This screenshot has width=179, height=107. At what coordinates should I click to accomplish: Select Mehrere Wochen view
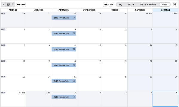point(148,4)
